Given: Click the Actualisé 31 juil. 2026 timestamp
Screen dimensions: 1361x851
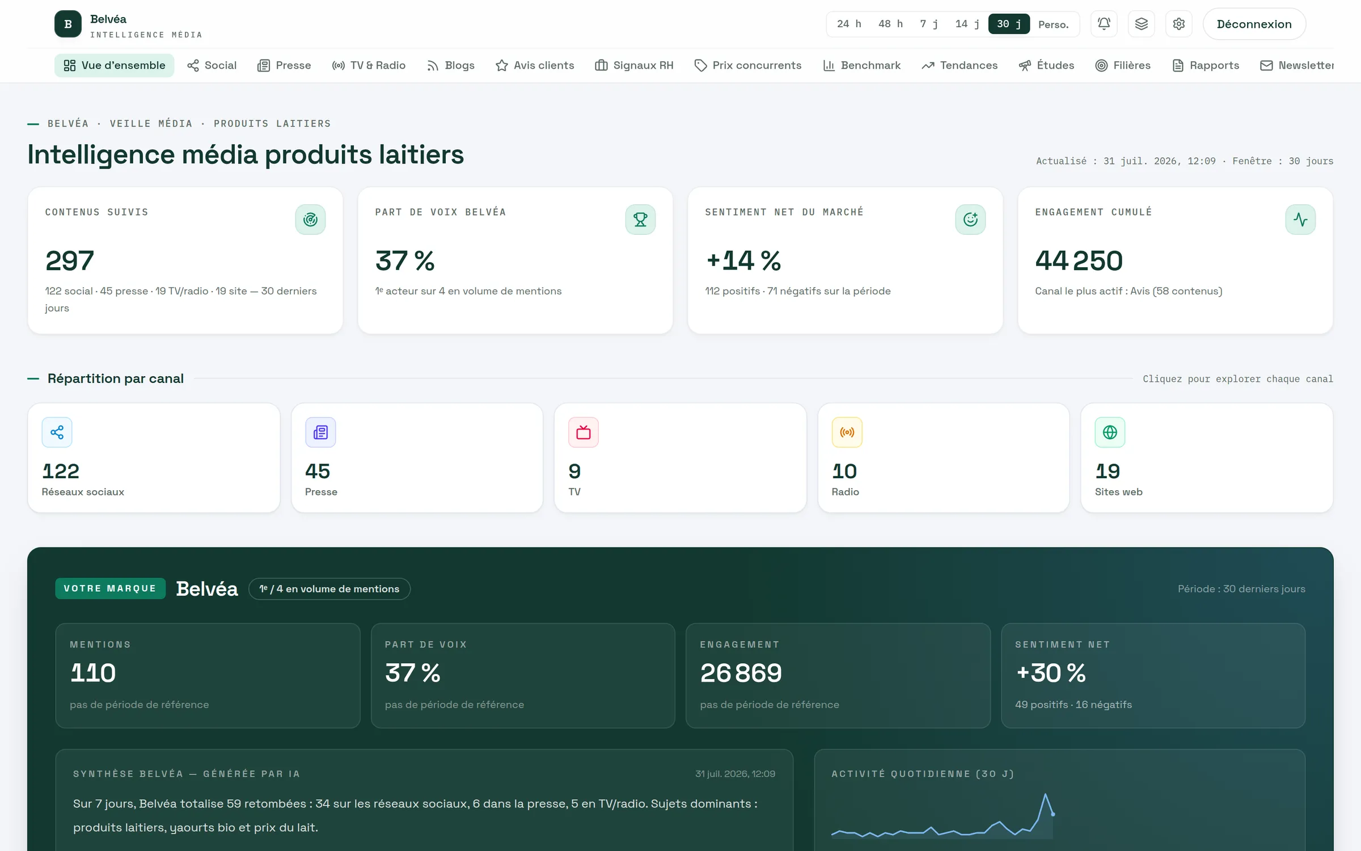Looking at the screenshot, I should (1126, 161).
